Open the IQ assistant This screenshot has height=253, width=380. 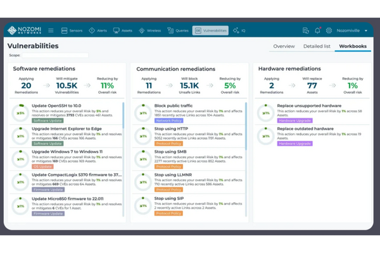pyautogui.click(x=239, y=30)
